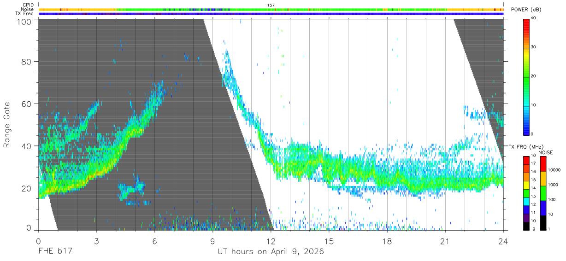
Task: Click the Range Gate axis title
Action: tap(7, 125)
